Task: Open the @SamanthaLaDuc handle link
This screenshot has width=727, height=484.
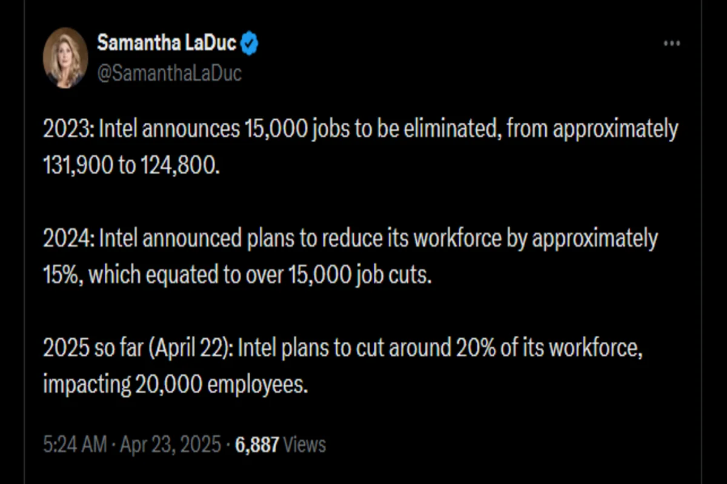Action: pos(169,73)
